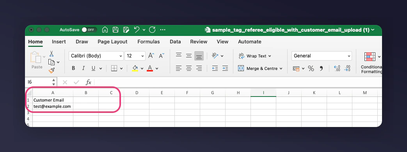This screenshot has width=407, height=152.
Task: Open the file name dropdown chevron
Action: (373, 30)
